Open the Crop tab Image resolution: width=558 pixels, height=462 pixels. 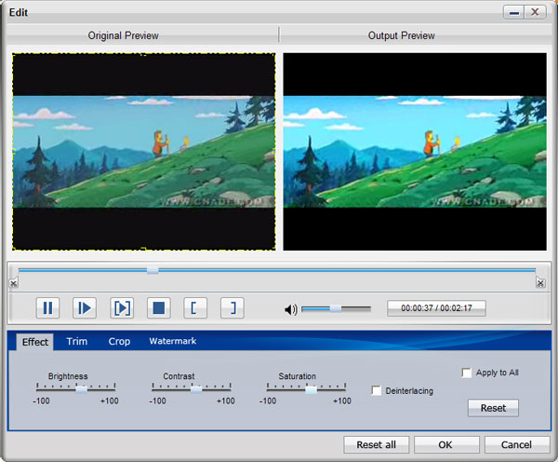[x=119, y=341]
